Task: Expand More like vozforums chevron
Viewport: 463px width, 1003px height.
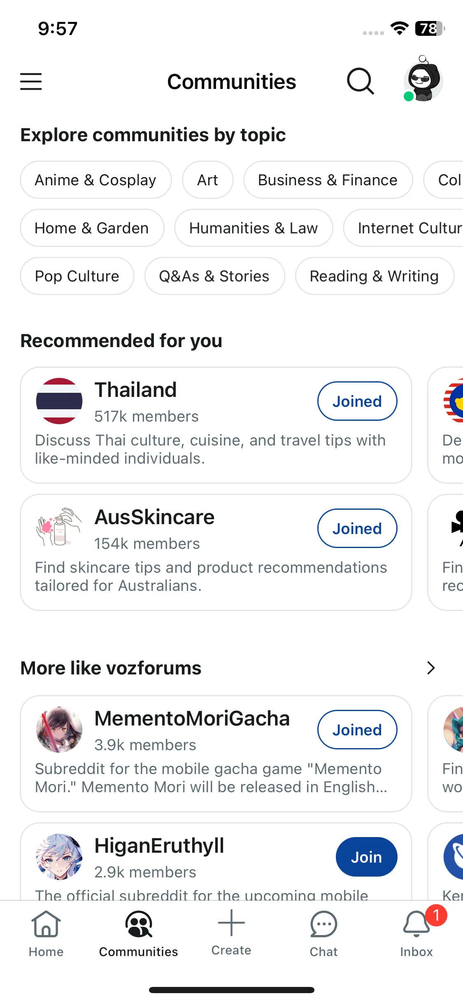Action: (x=430, y=668)
